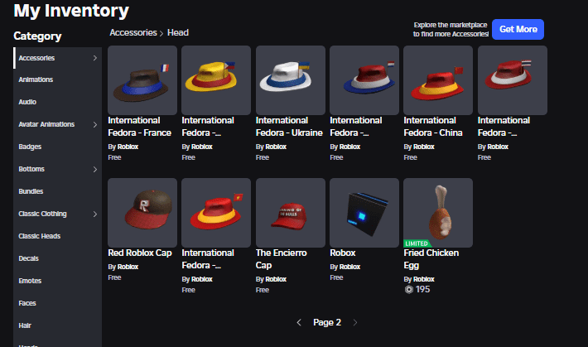Select the Accessories category in sidebar
Viewport: 588px width, 347px height.
point(58,58)
